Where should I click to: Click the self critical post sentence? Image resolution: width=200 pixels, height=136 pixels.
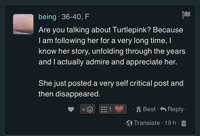pyautogui.click(x=111, y=83)
